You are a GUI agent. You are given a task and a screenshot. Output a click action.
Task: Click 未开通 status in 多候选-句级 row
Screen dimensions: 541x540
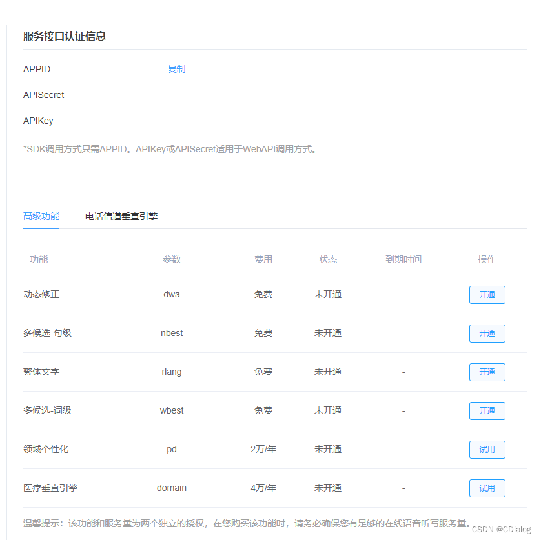328,333
